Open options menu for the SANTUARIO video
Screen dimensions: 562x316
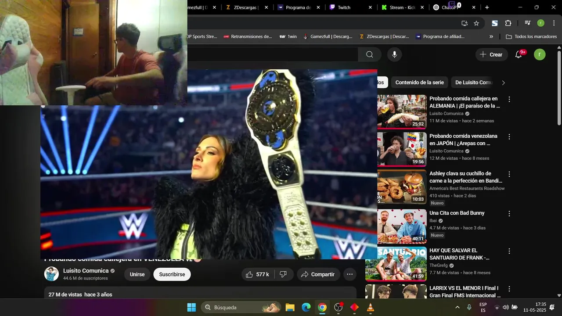509,251
